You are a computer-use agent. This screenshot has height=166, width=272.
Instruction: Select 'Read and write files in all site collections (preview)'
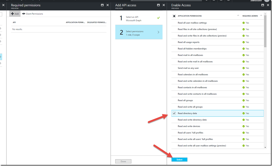(x=202, y=36)
